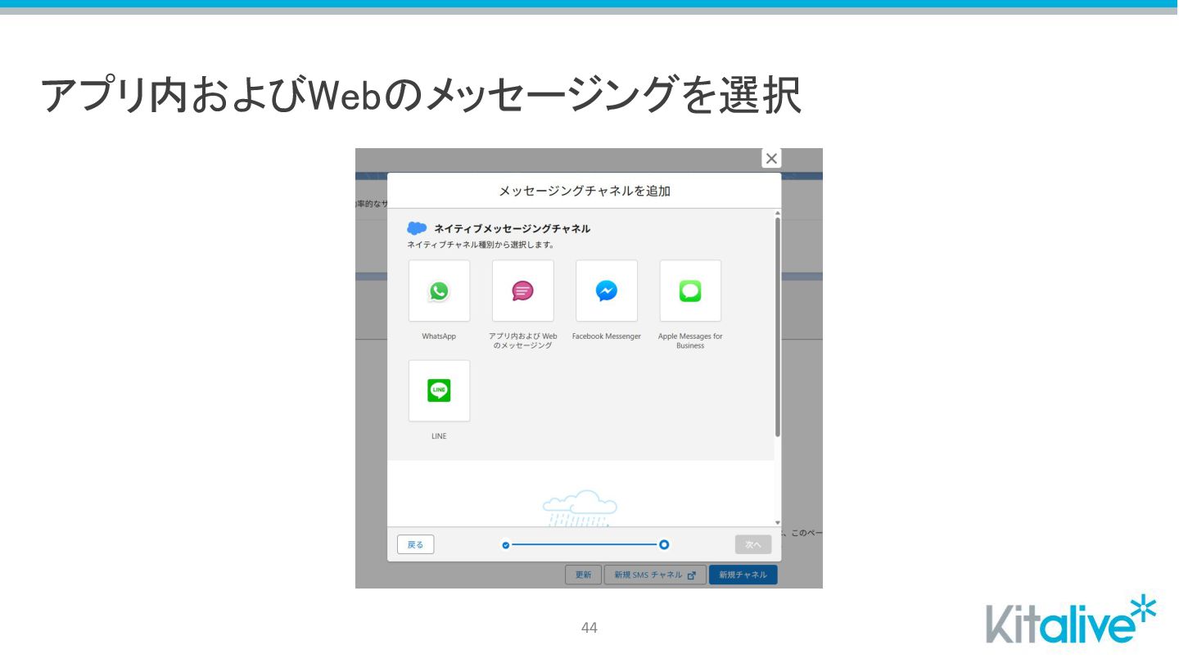Pick the Apple Messages for Business tile
Image resolution: width=1179 pixels, height=663 pixels.
(x=690, y=291)
